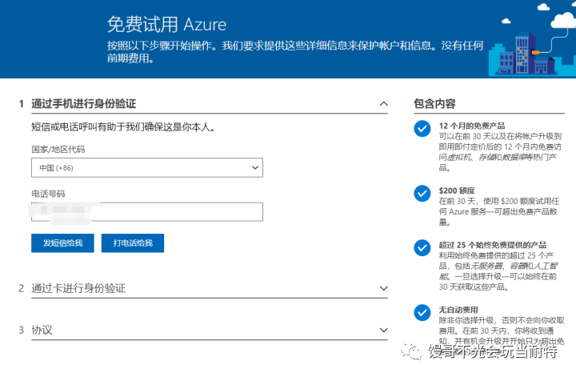Click the 短信或电话呼叫有助于我们确保这是你本人 description

pyautogui.click(x=123, y=127)
